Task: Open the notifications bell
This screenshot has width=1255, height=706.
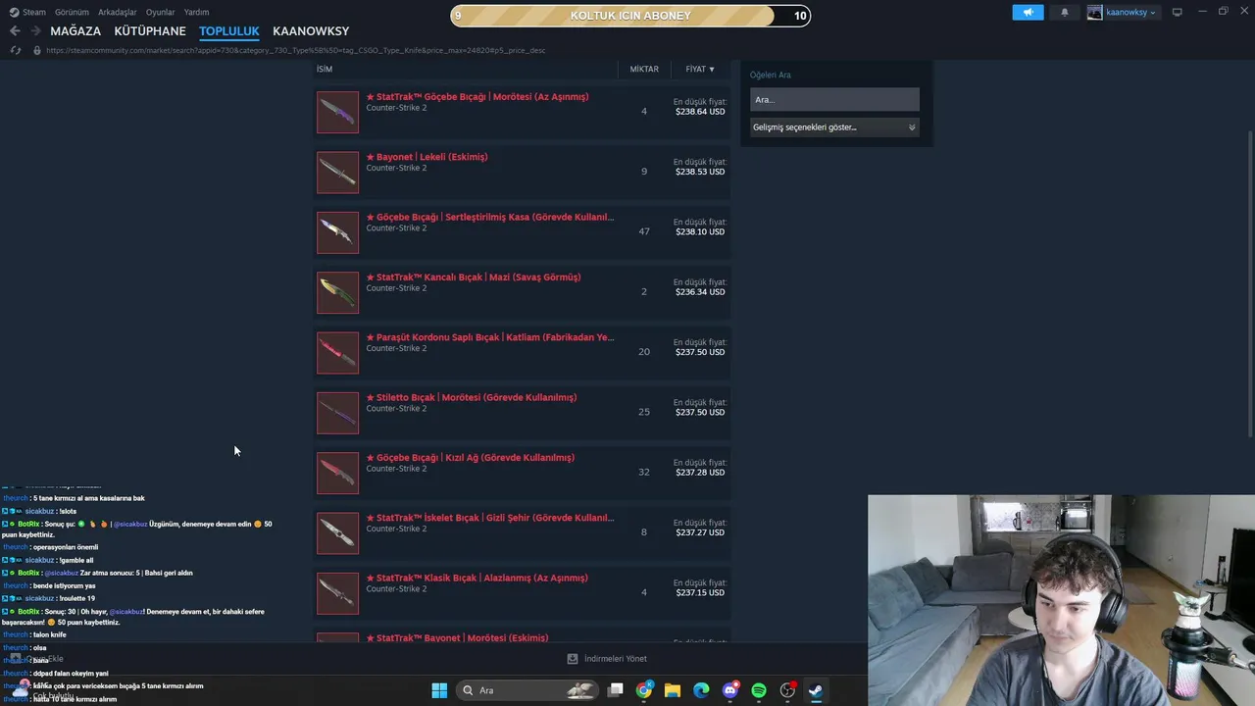Action: tap(1065, 13)
